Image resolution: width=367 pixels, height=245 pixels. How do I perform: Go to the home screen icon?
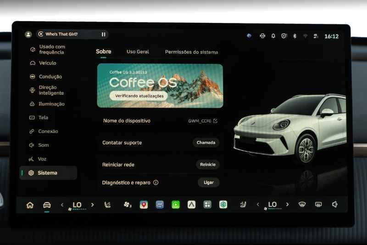(30, 205)
